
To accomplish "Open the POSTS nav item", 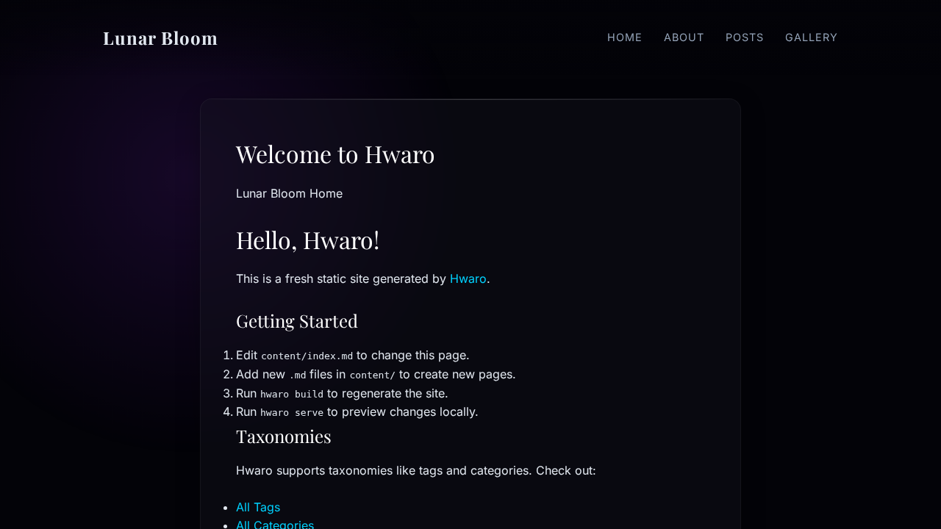I will tap(745, 37).
